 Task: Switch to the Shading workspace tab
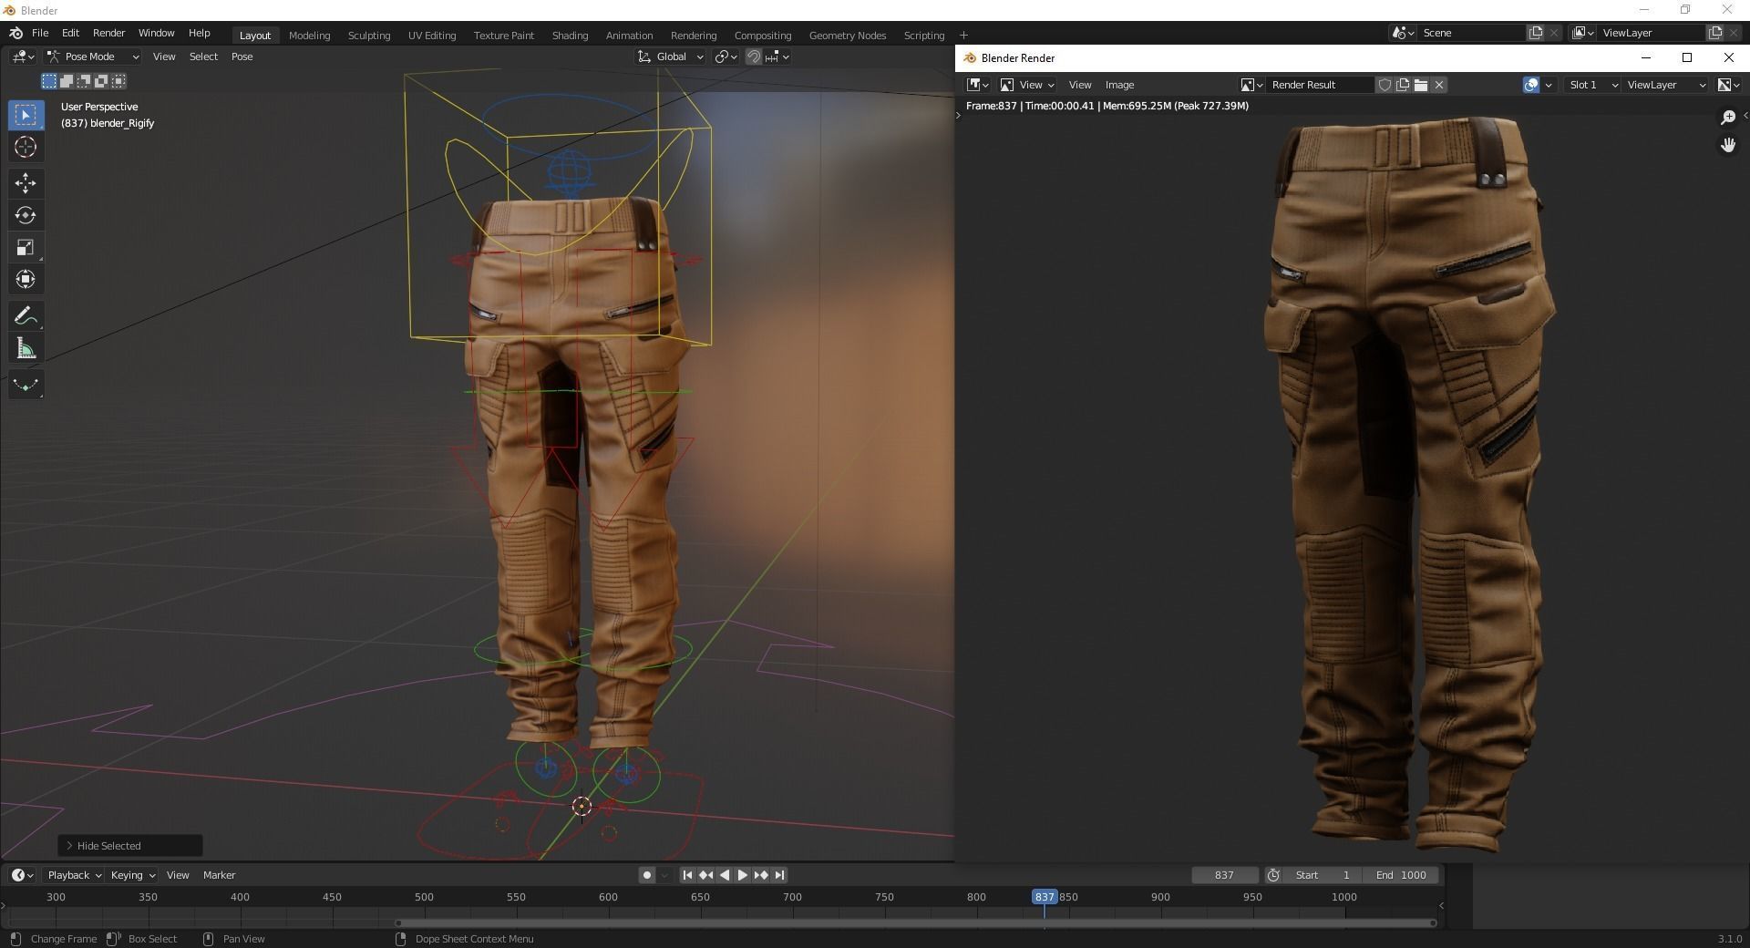[570, 36]
